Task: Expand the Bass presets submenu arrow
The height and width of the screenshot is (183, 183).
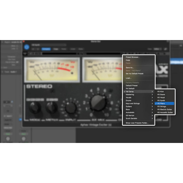Action: pos(152,109)
